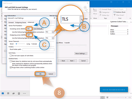Select the Advanced tab
132x99 pixels.
[x=31, y=22]
